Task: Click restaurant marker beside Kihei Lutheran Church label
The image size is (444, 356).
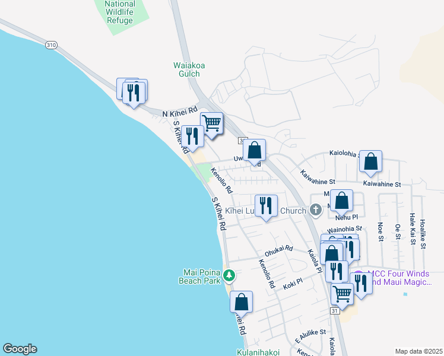Action: tap(266, 206)
